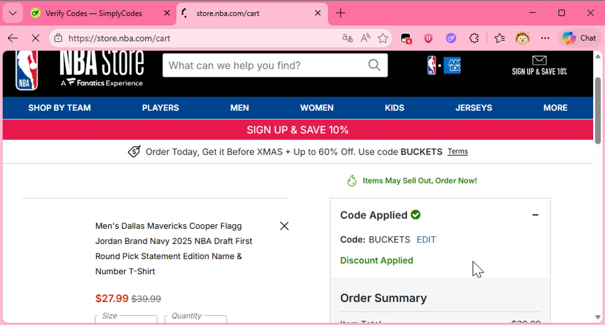The width and height of the screenshot is (605, 325).
Task: Click the scrollbar down arrow
Action: click(x=598, y=317)
